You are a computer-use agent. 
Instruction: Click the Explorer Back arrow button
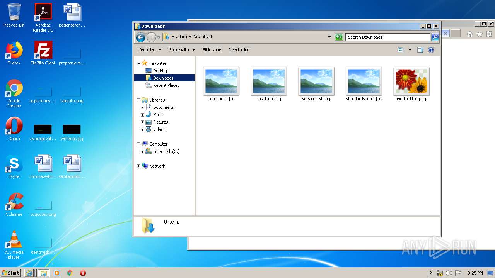click(x=140, y=37)
